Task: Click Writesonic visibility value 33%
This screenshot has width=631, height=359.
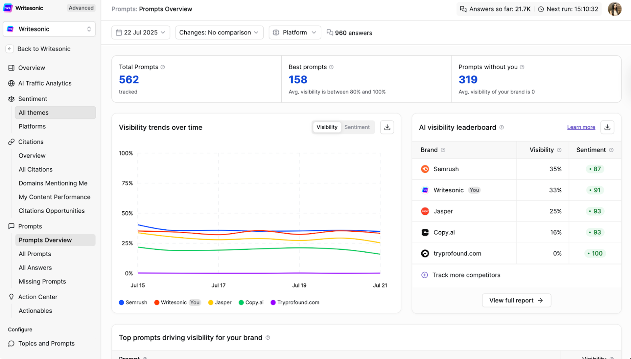Action: [555, 190]
